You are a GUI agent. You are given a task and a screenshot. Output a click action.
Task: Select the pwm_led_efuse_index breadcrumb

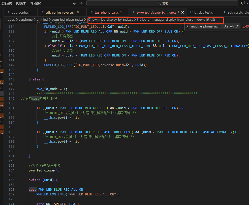click(x=67, y=20)
